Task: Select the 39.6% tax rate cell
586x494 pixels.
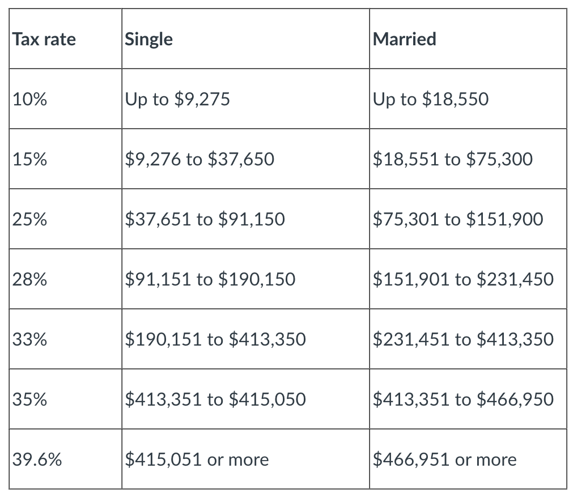Action: [37, 459]
